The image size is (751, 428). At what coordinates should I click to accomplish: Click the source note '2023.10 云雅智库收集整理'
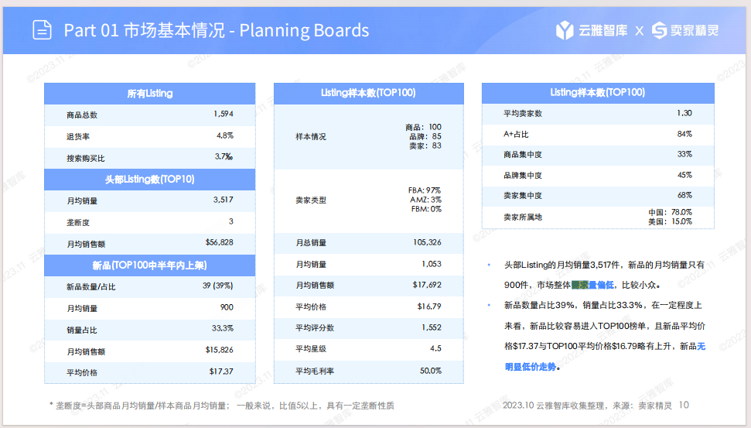pyautogui.click(x=553, y=406)
